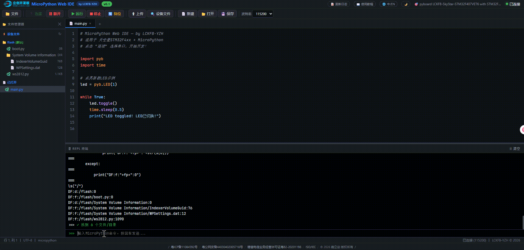Disconnect the device using 断开
Viewport: 524px width, 250px height.
55,14
